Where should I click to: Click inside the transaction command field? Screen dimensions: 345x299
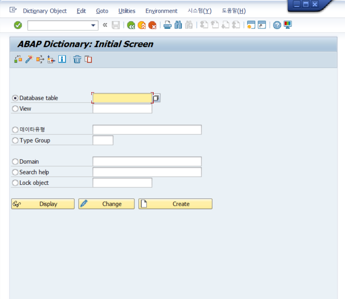tap(59, 25)
